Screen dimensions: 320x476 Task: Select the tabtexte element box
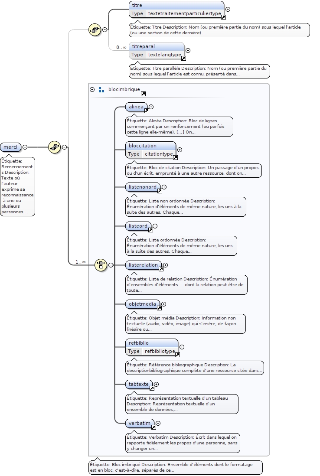pyautogui.click(x=138, y=384)
